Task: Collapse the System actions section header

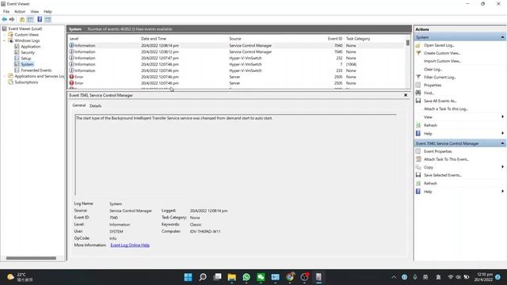Action: tap(502, 37)
